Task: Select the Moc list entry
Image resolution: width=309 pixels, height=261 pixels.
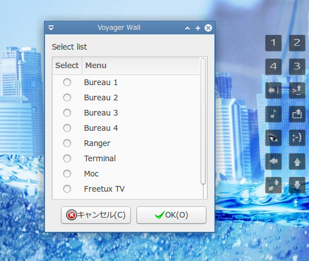Action: tap(126, 174)
